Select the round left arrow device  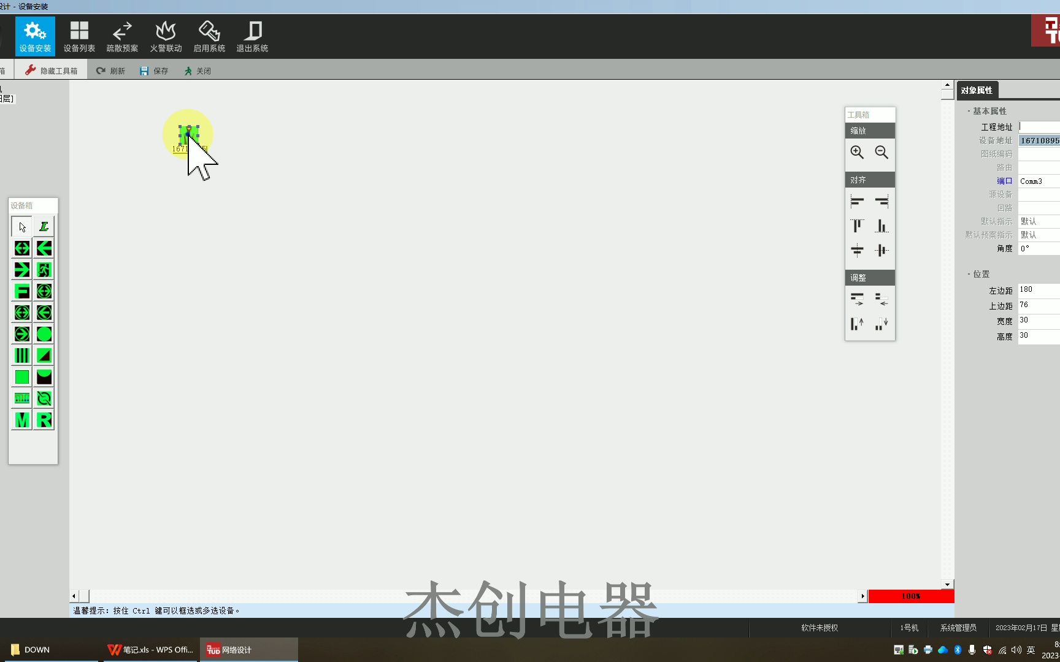(44, 313)
